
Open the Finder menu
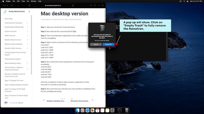8,1
